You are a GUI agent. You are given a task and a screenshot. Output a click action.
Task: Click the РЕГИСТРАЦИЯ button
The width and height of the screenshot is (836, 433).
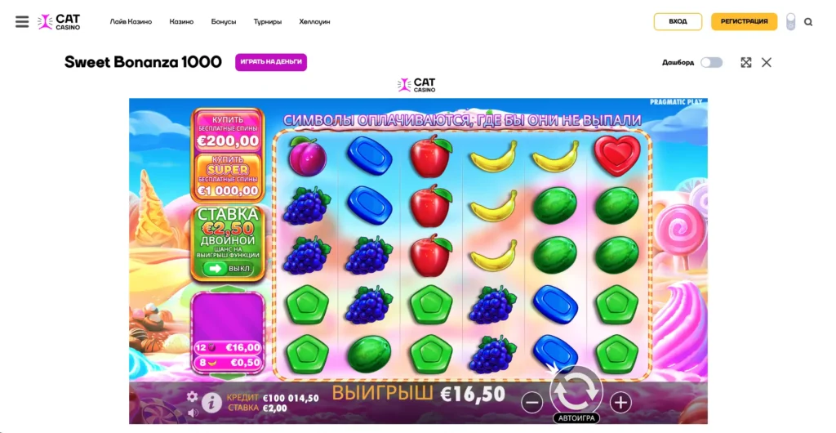tap(744, 22)
